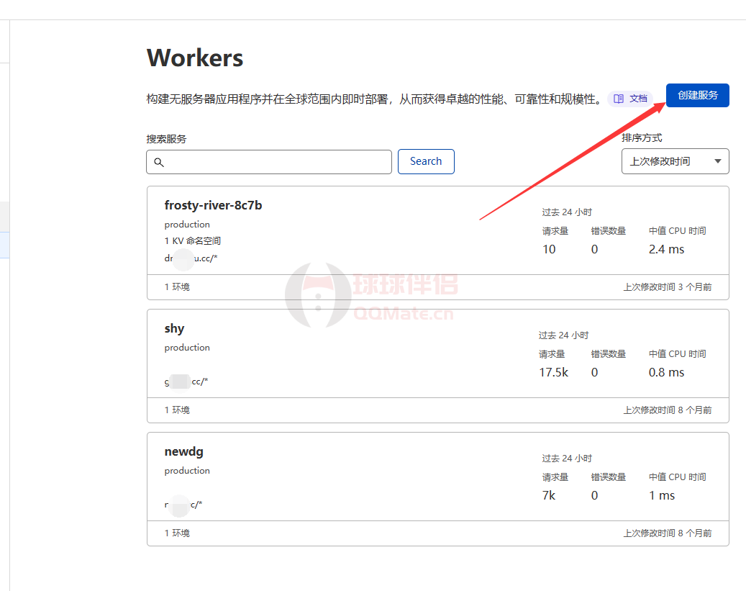Screen dimensions: 746x591
Task: Click the route URL under frosty-river-8c7b
Action: (191, 258)
